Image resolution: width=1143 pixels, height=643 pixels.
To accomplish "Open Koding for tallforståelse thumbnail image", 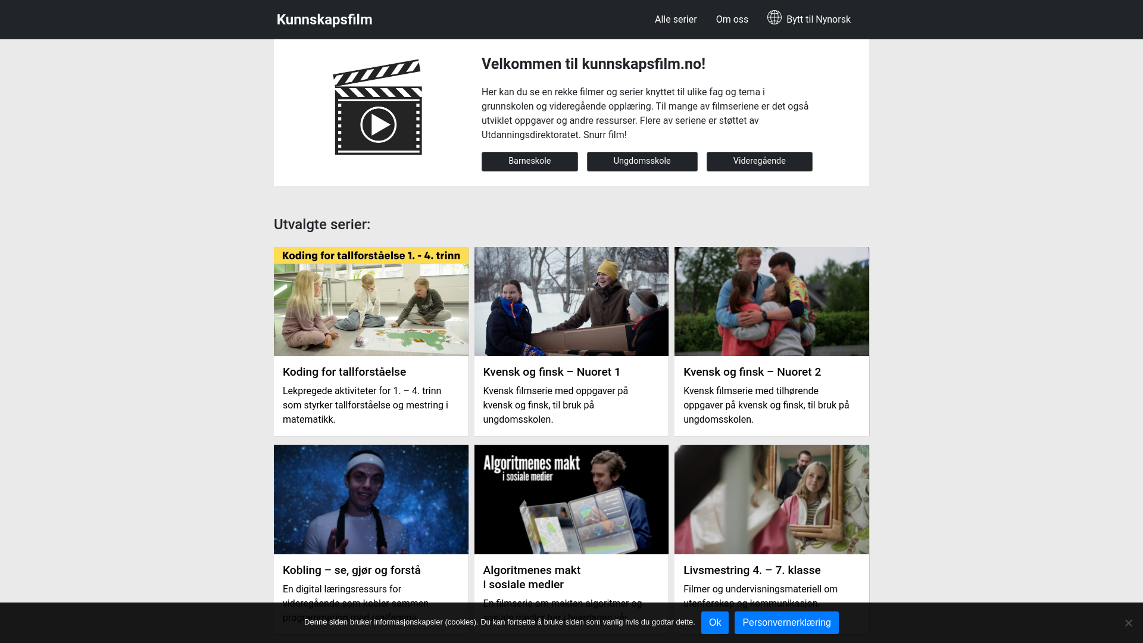I will point(371,302).
